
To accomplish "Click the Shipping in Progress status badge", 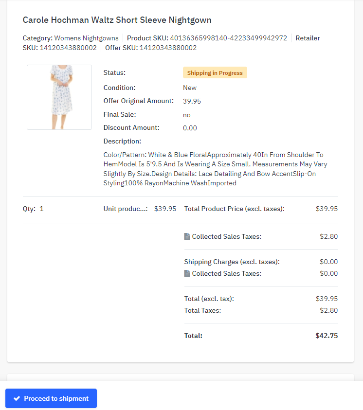I will (215, 72).
